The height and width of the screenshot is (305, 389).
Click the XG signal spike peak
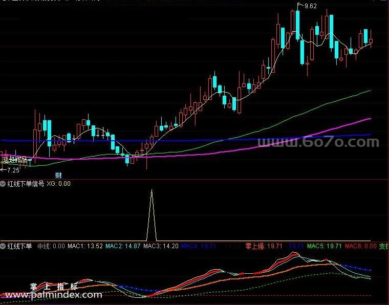pyautogui.click(x=152, y=190)
